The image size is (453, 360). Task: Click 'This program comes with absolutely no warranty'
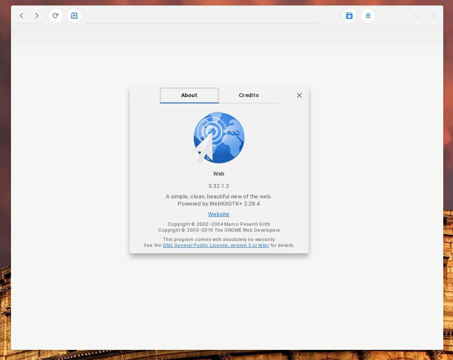pos(219,239)
